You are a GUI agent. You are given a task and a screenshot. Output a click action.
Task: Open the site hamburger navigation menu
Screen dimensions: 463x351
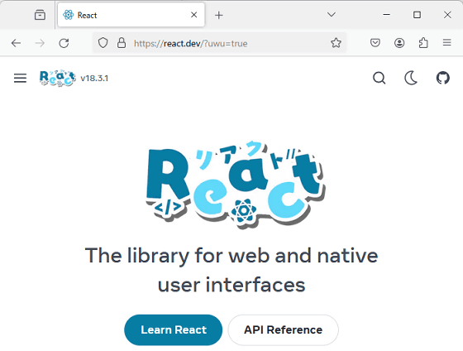click(x=20, y=78)
